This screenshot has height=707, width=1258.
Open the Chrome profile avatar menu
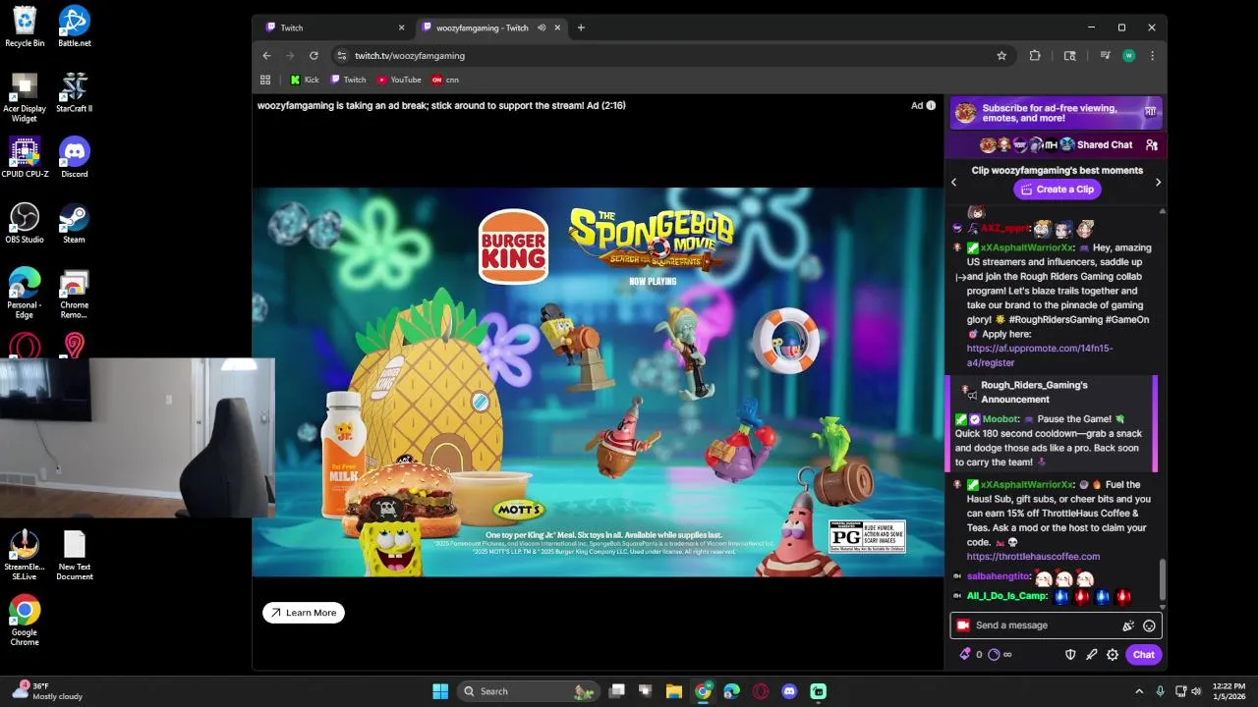1128,56
